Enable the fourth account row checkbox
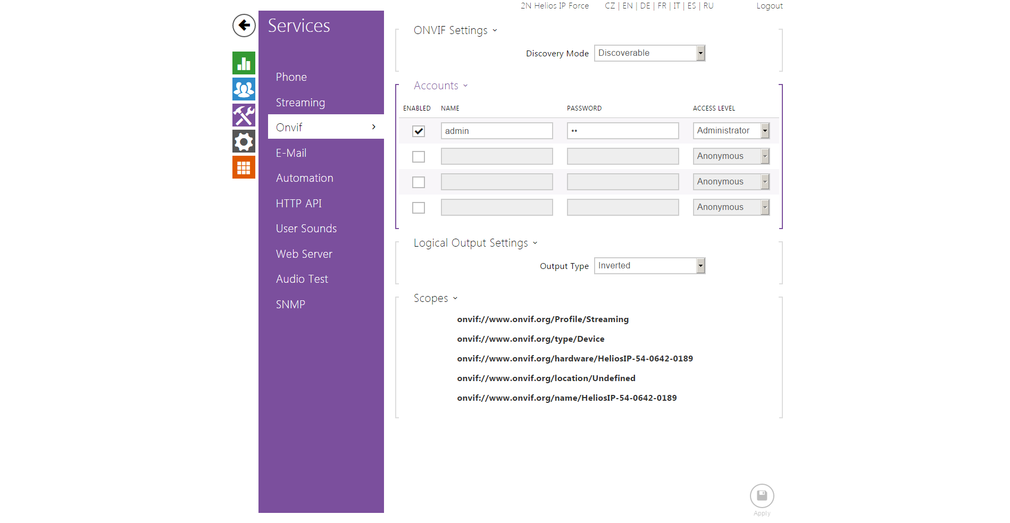 coord(419,208)
